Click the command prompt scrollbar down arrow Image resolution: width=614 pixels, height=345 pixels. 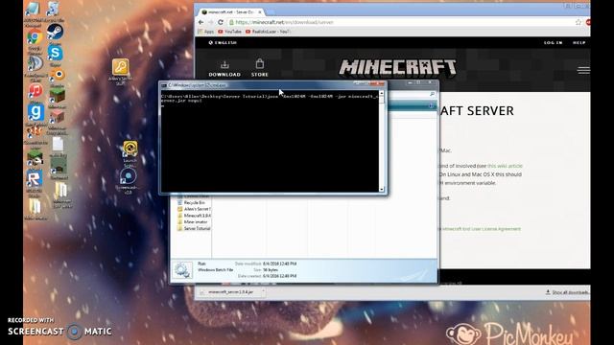(x=382, y=190)
